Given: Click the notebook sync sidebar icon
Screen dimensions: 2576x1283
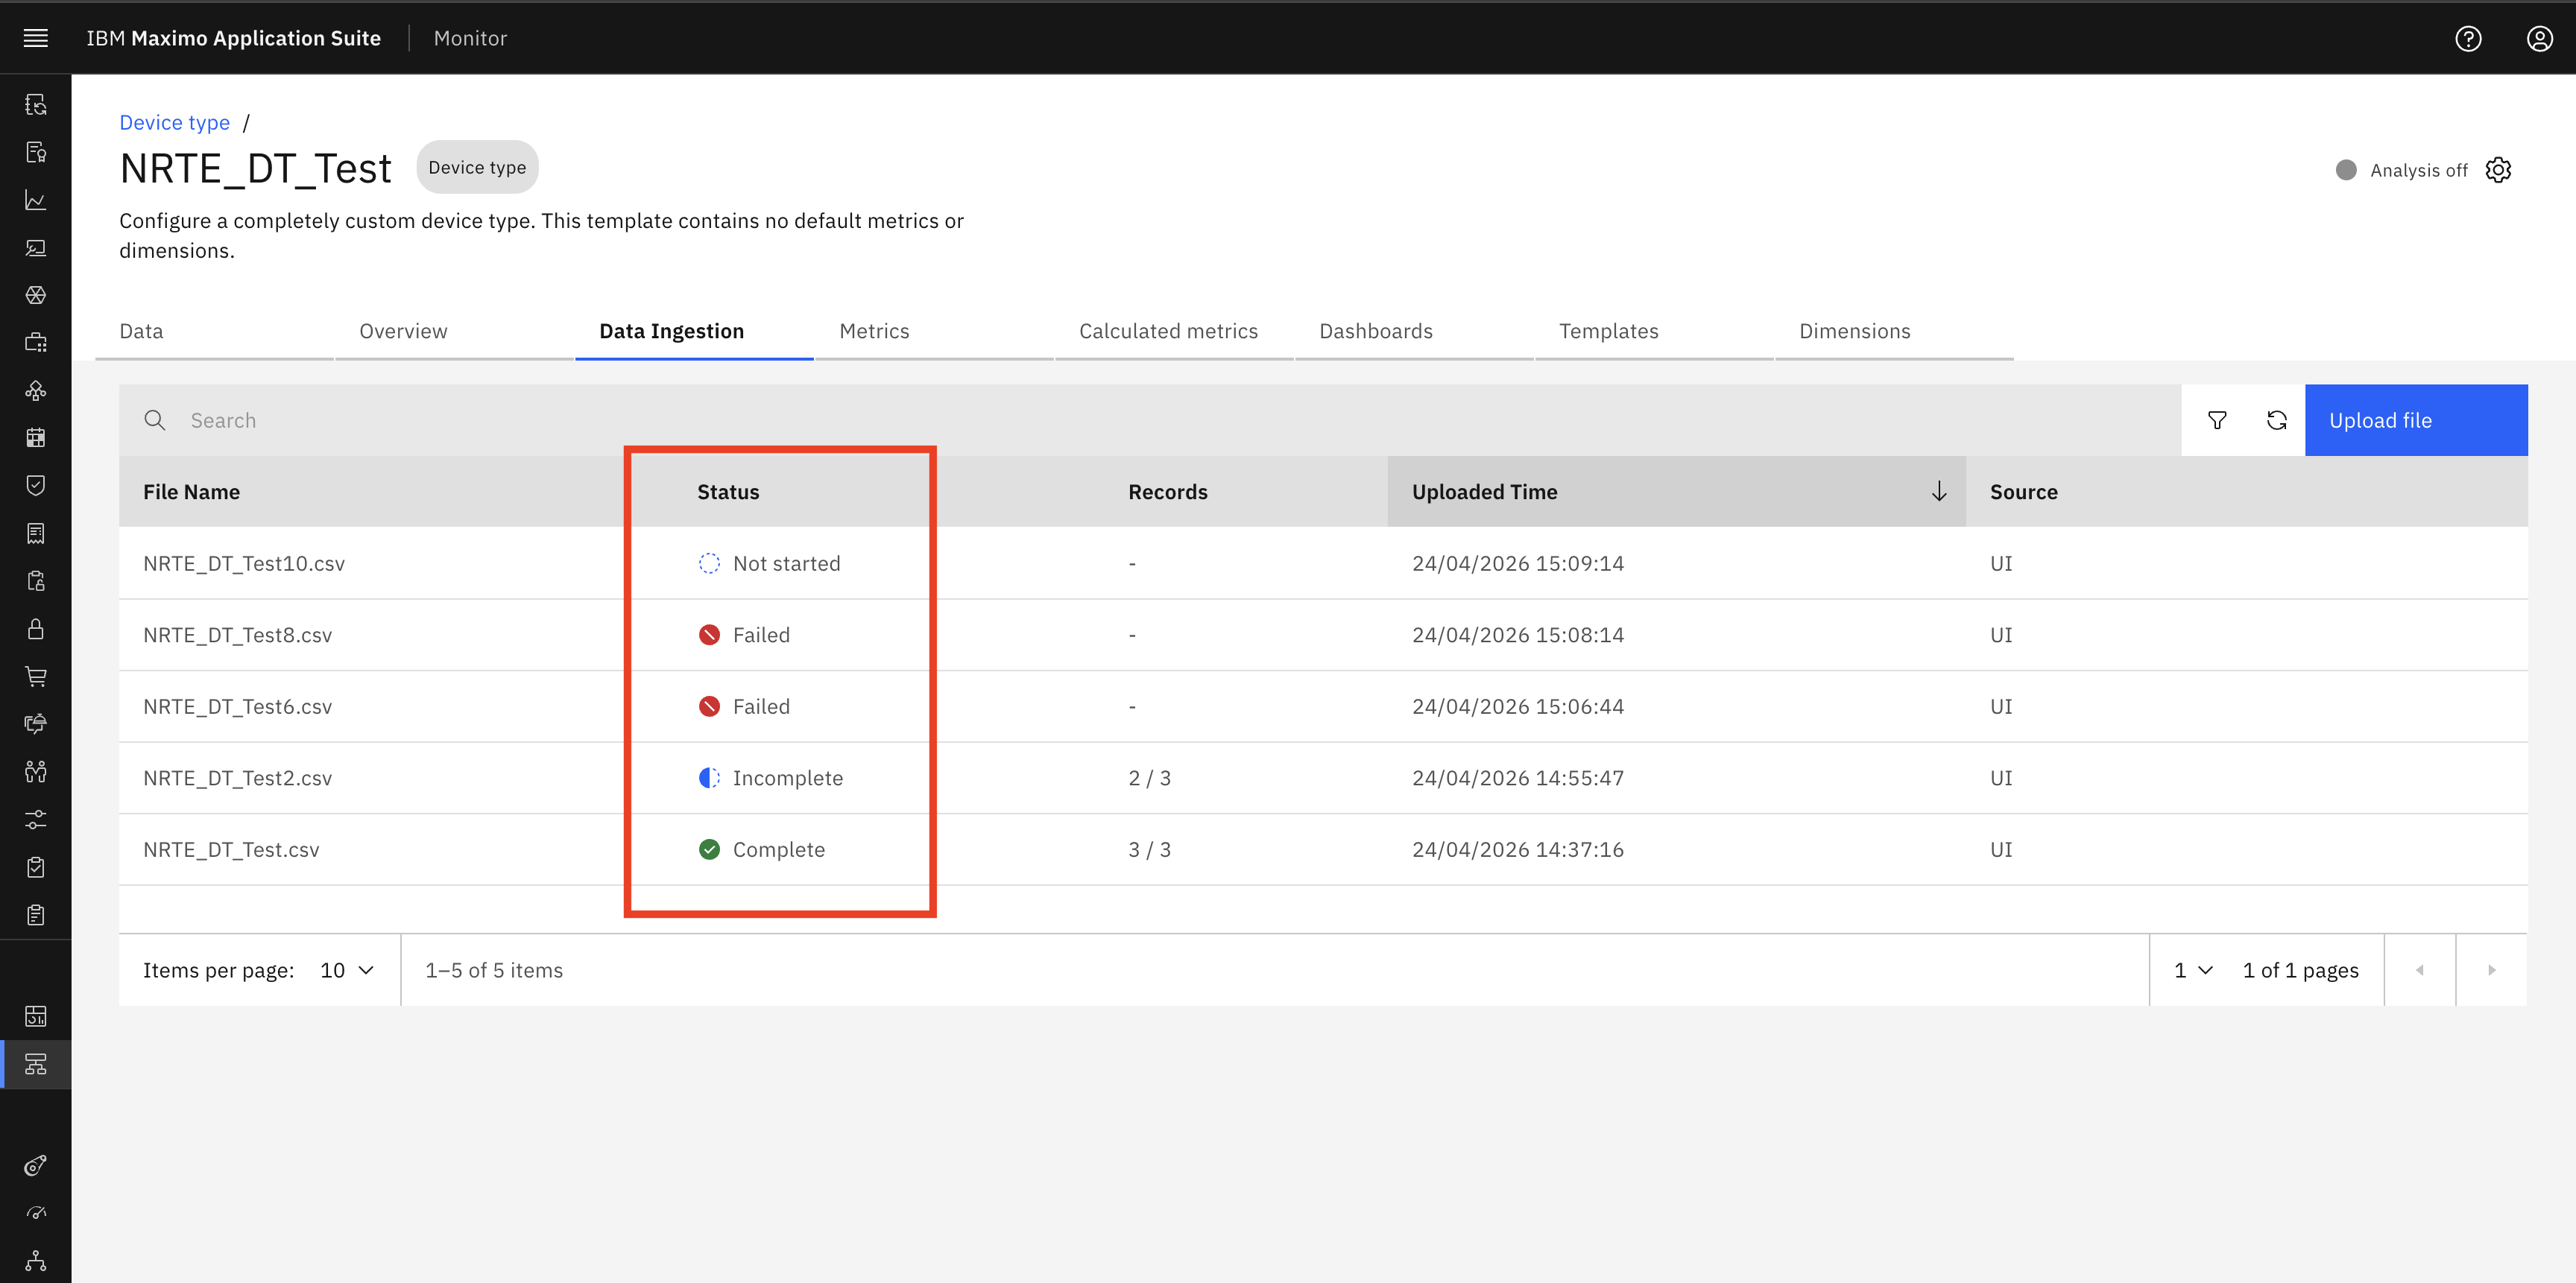Looking at the screenshot, I should click(x=36, y=105).
